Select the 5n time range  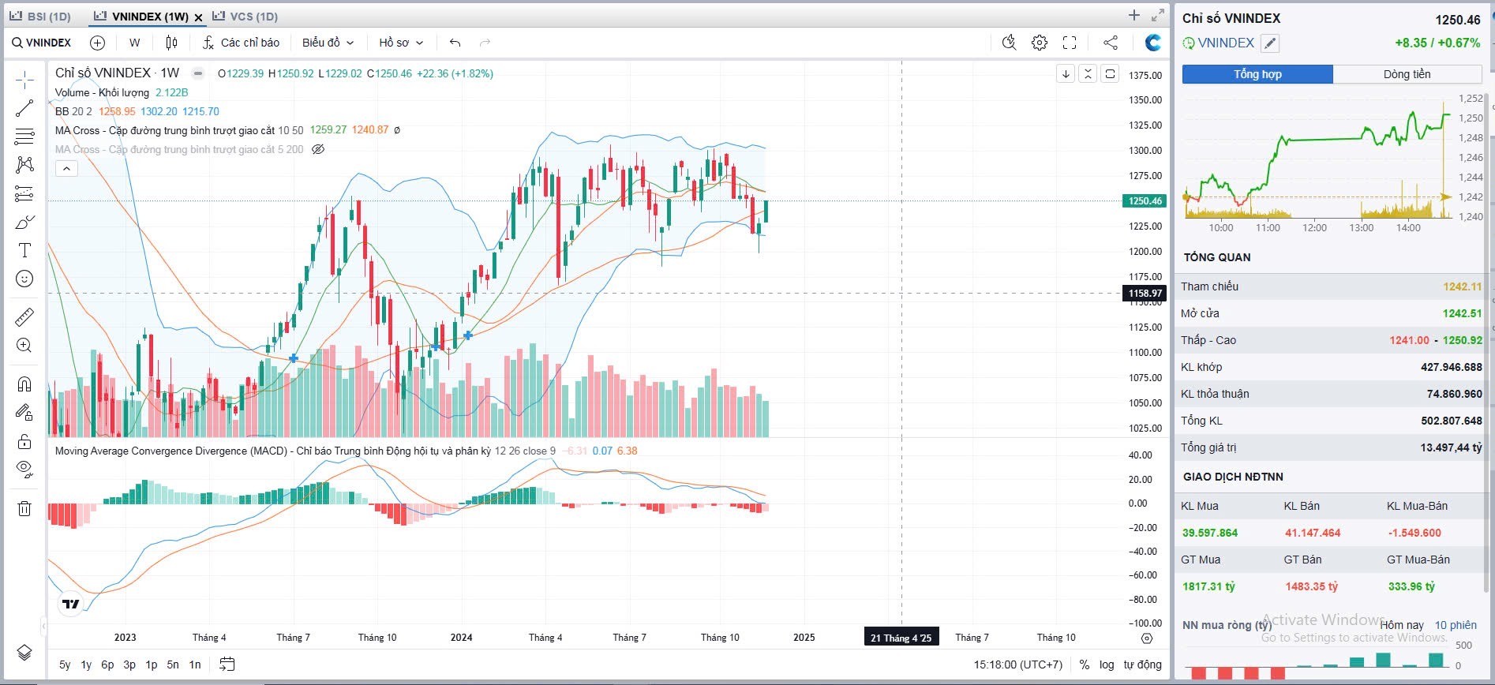point(173,664)
